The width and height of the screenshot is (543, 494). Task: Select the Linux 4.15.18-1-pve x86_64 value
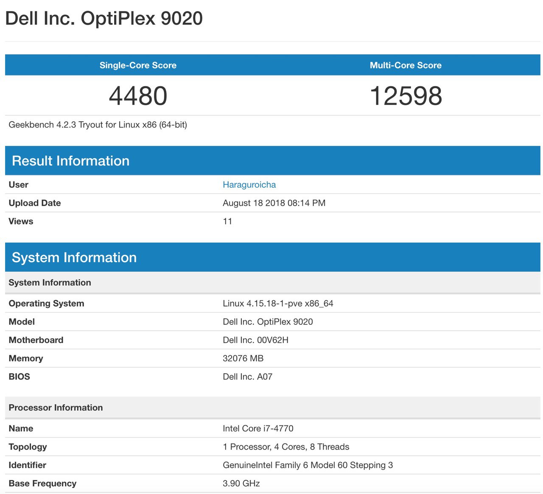[278, 304]
